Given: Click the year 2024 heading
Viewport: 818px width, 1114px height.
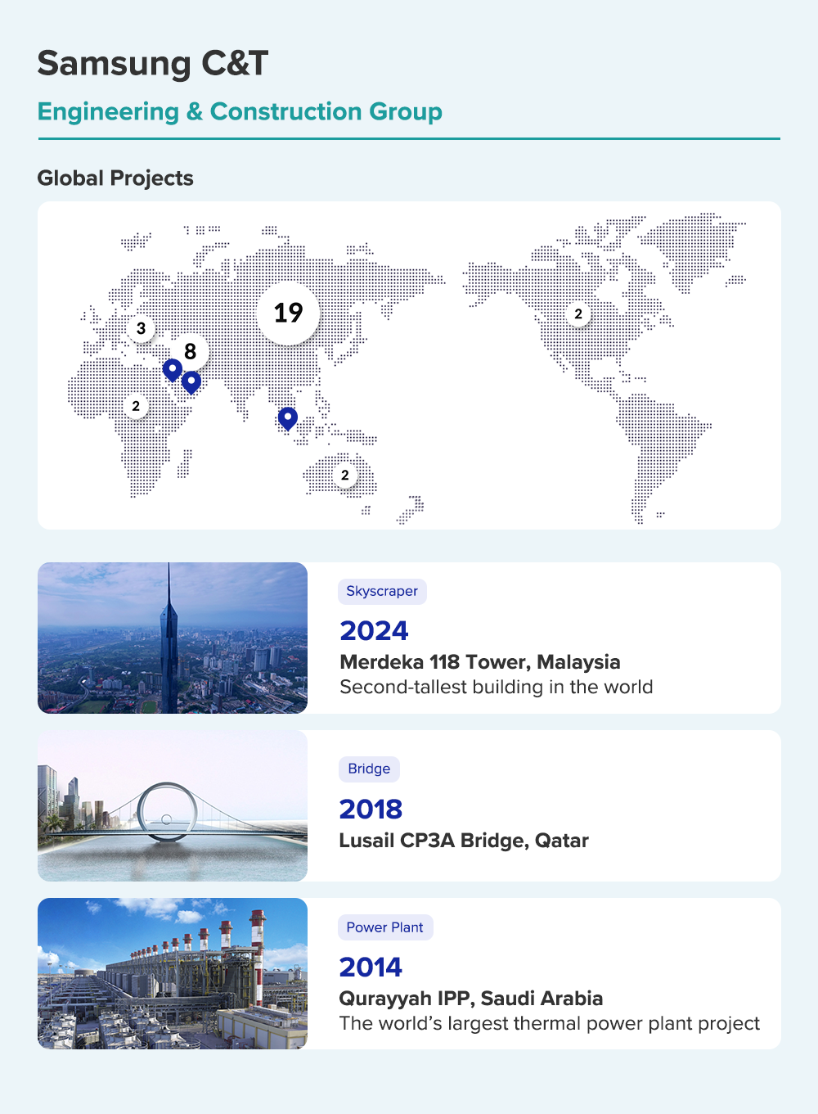Looking at the screenshot, I should click(374, 631).
